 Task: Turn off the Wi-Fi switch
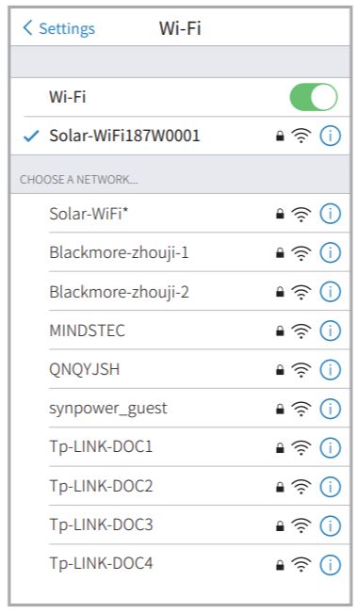point(314,97)
